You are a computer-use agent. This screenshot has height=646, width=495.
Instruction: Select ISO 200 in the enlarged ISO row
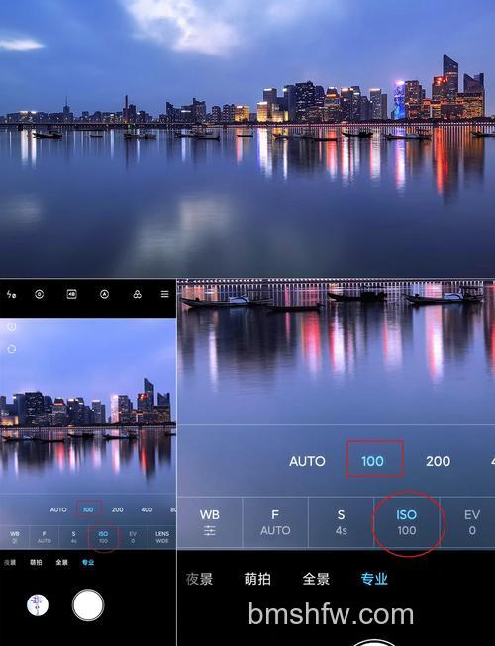click(x=438, y=461)
